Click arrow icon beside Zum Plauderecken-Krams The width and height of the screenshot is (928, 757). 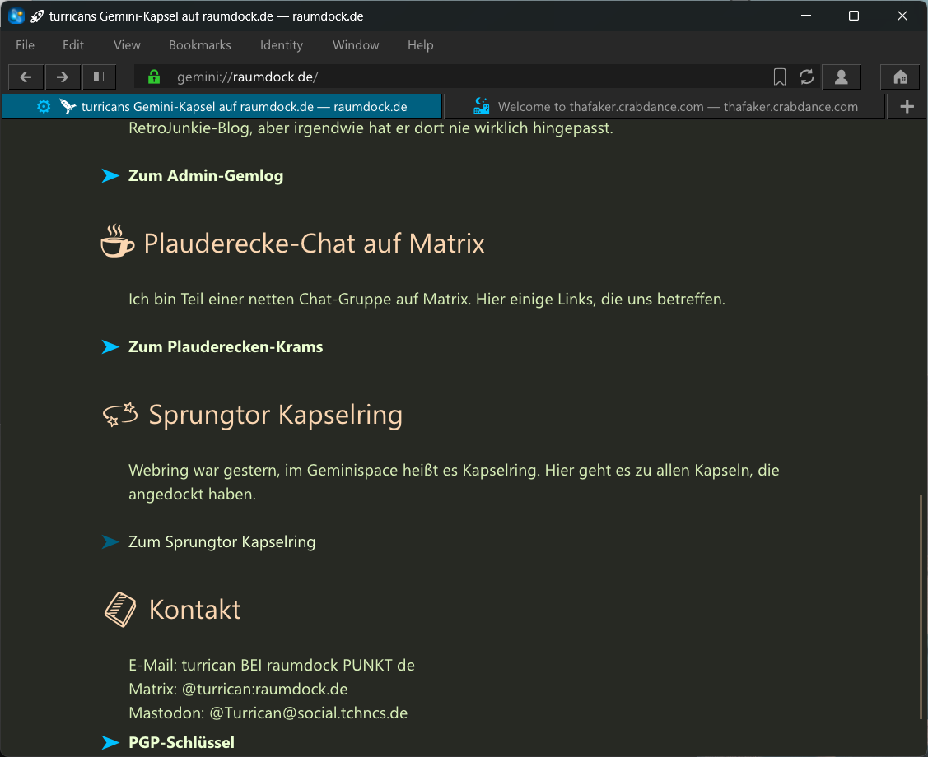[x=110, y=346]
